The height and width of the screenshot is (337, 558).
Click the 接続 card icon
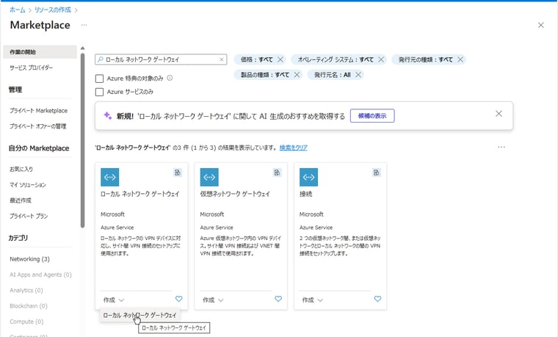pyautogui.click(x=308, y=177)
